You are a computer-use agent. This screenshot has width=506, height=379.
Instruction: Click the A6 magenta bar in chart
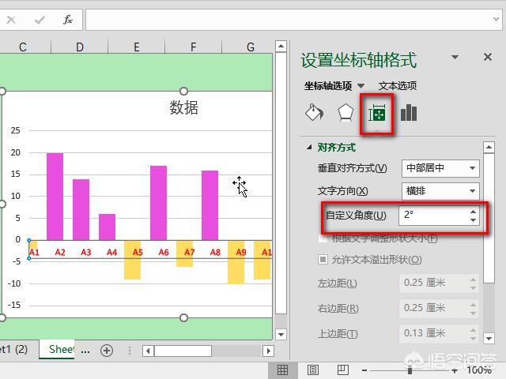point(158,203)
